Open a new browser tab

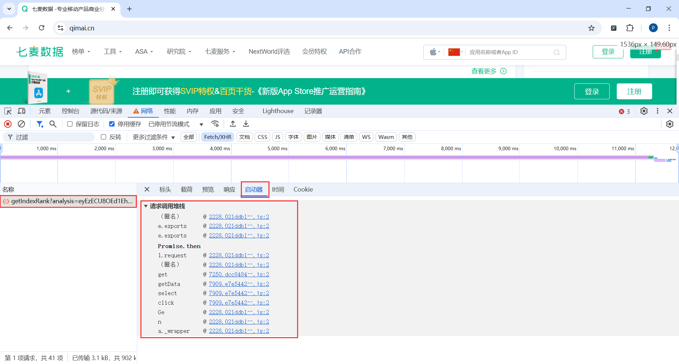129,9
